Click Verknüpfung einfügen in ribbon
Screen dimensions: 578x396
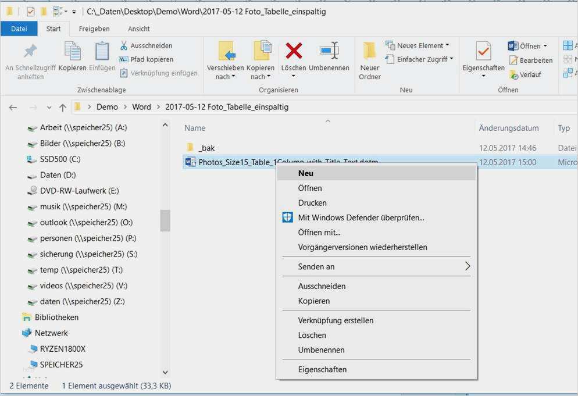coord(159,73)
